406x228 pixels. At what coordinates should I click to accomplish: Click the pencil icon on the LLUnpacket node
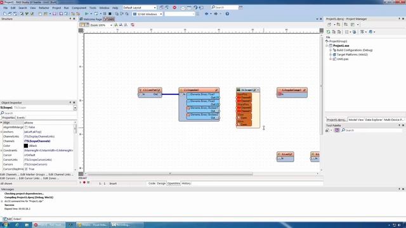(x=216, y=90)
